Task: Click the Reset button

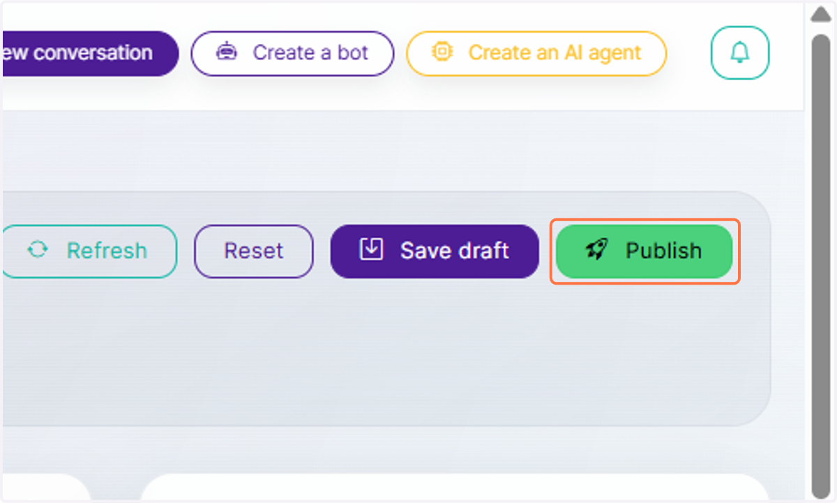Action: click(x=254, y=251)
